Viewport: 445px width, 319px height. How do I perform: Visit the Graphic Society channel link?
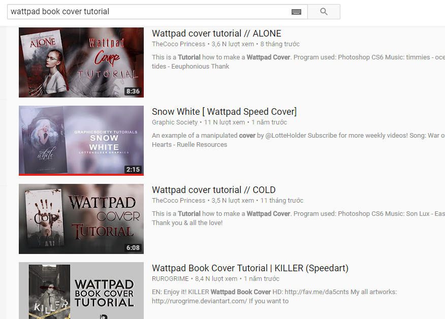[175, 122]
